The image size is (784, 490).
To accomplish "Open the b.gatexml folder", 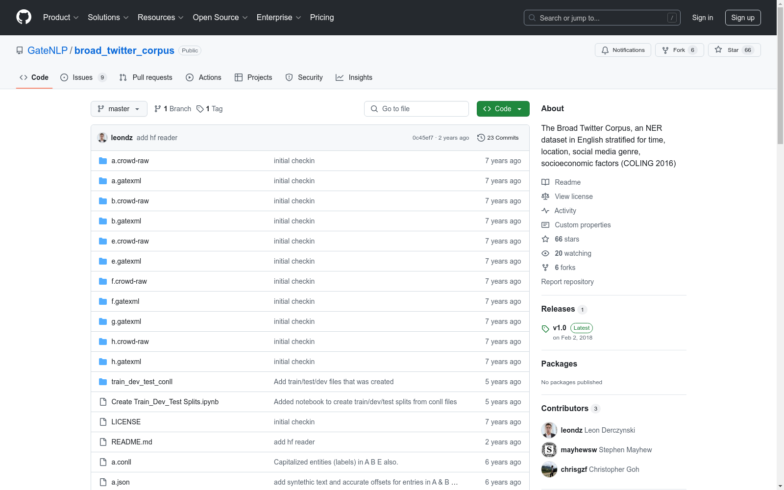I will tap(126, 221).
